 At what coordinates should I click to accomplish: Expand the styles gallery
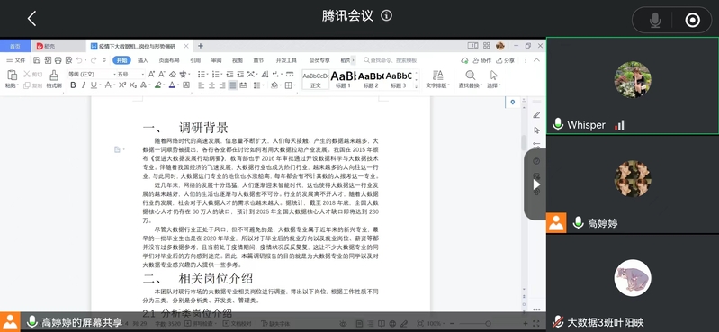pos(417,86)
